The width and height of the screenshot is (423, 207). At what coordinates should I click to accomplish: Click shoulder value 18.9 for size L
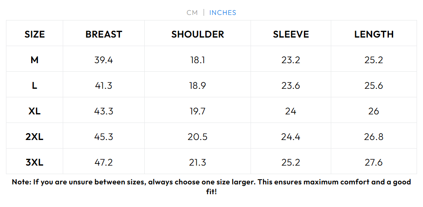[198, 86]
